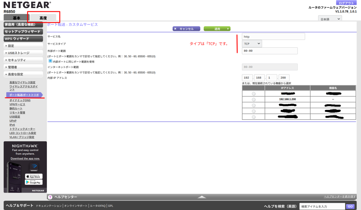Click the 機器名 table column header
This screenshot has height=210, width=361.
[x=333, y=88]
